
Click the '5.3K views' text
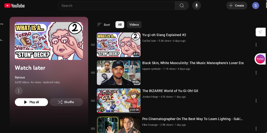point(165,41)
